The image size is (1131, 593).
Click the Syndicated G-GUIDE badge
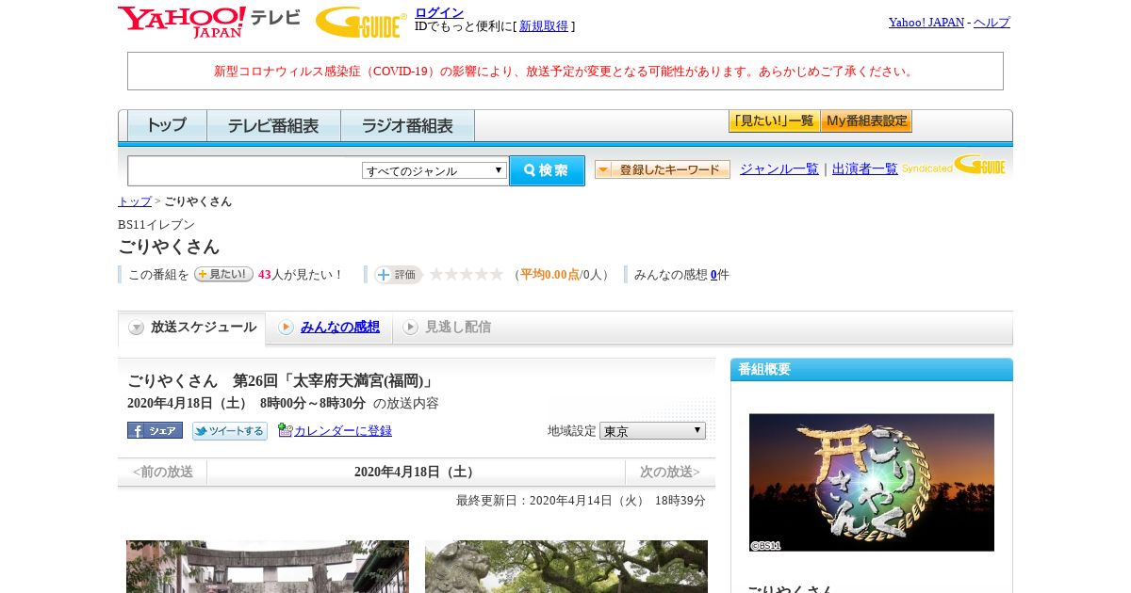(x=954, y=166)
